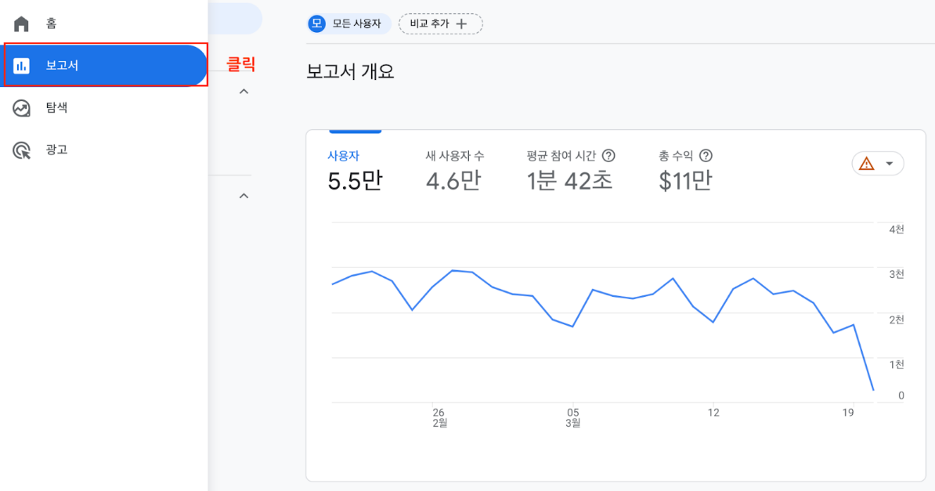Click the Home house icon
This screenshot has height=491, width=935.
coord(21,23)
